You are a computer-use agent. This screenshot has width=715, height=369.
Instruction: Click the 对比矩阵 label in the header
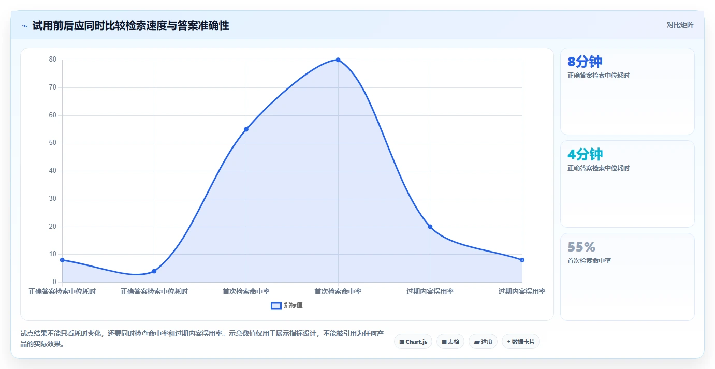680,25
